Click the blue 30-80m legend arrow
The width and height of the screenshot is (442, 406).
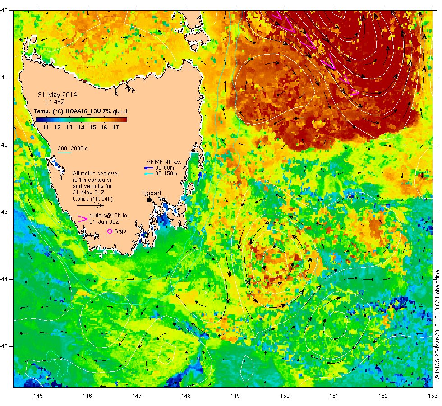click(x=148, y=168)
